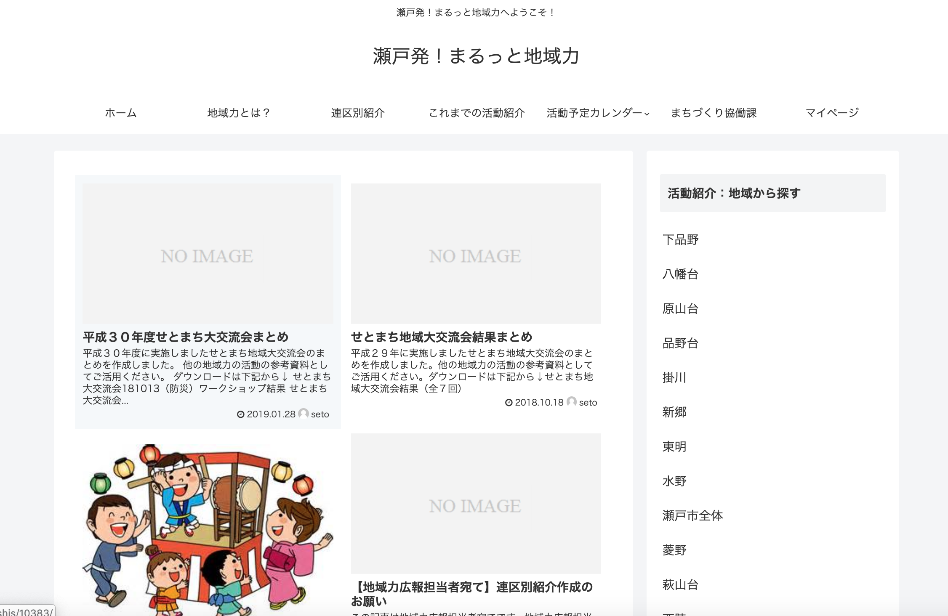Open article title 平成３０年度せとまち大交流会まとめ
Screen dimensions: 948x616
point(186,337)
